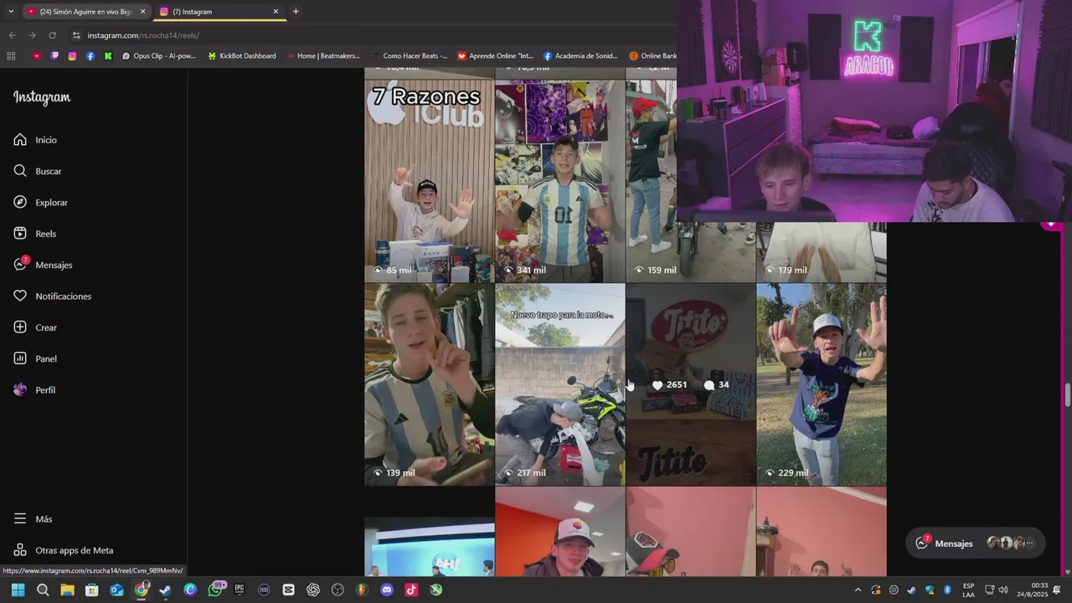Open the Panel dashboard in sidebar
The image size is (1072, 603).
35,358
